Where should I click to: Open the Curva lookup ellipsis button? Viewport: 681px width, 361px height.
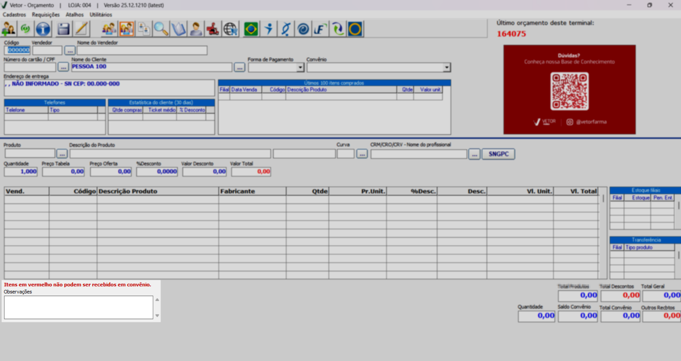coord(362,154)
